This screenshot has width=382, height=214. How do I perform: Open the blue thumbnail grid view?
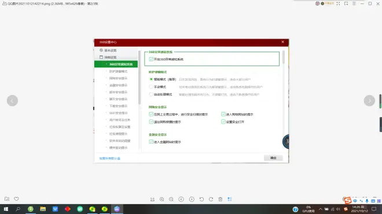point(230,200)
